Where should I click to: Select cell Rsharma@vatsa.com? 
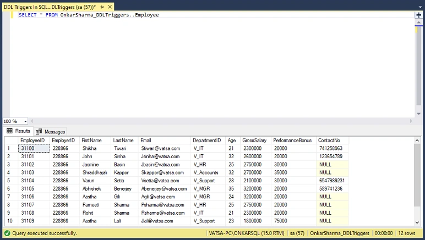[x=165, y=213]
